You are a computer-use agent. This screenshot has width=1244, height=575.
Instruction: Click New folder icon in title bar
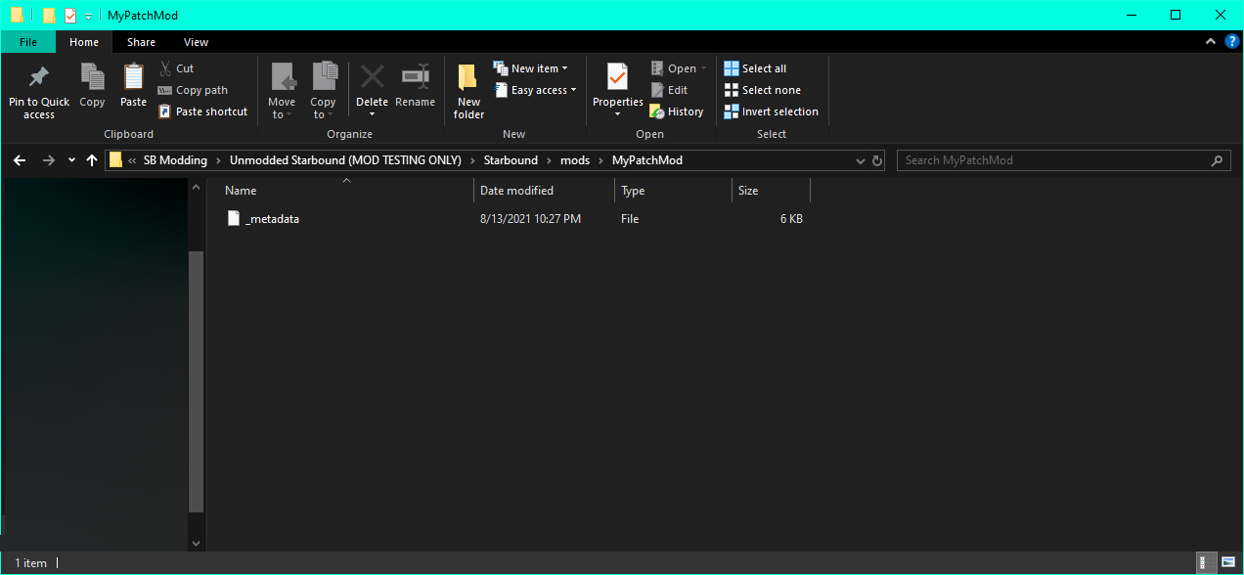(49, 16)
